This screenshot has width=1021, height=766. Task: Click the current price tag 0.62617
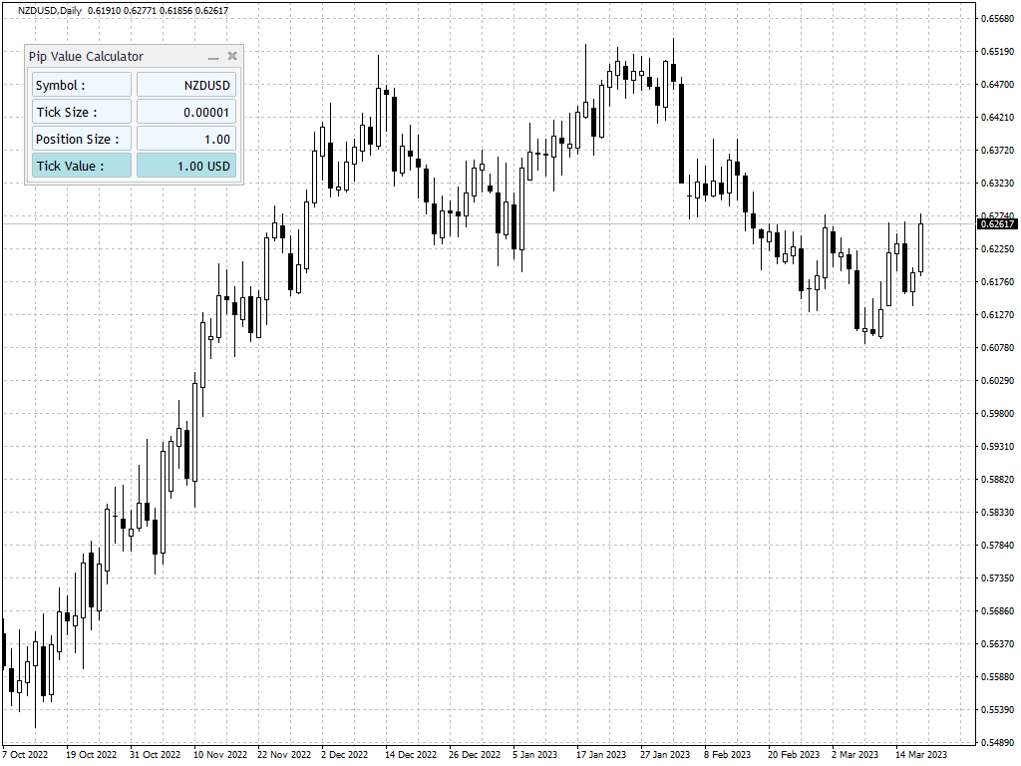[x=997, y=224]
